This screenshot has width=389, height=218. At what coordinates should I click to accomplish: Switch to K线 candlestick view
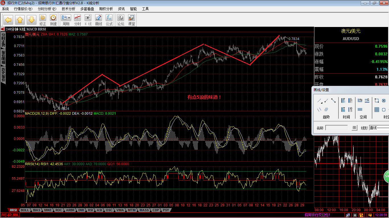tap(88, 20)
